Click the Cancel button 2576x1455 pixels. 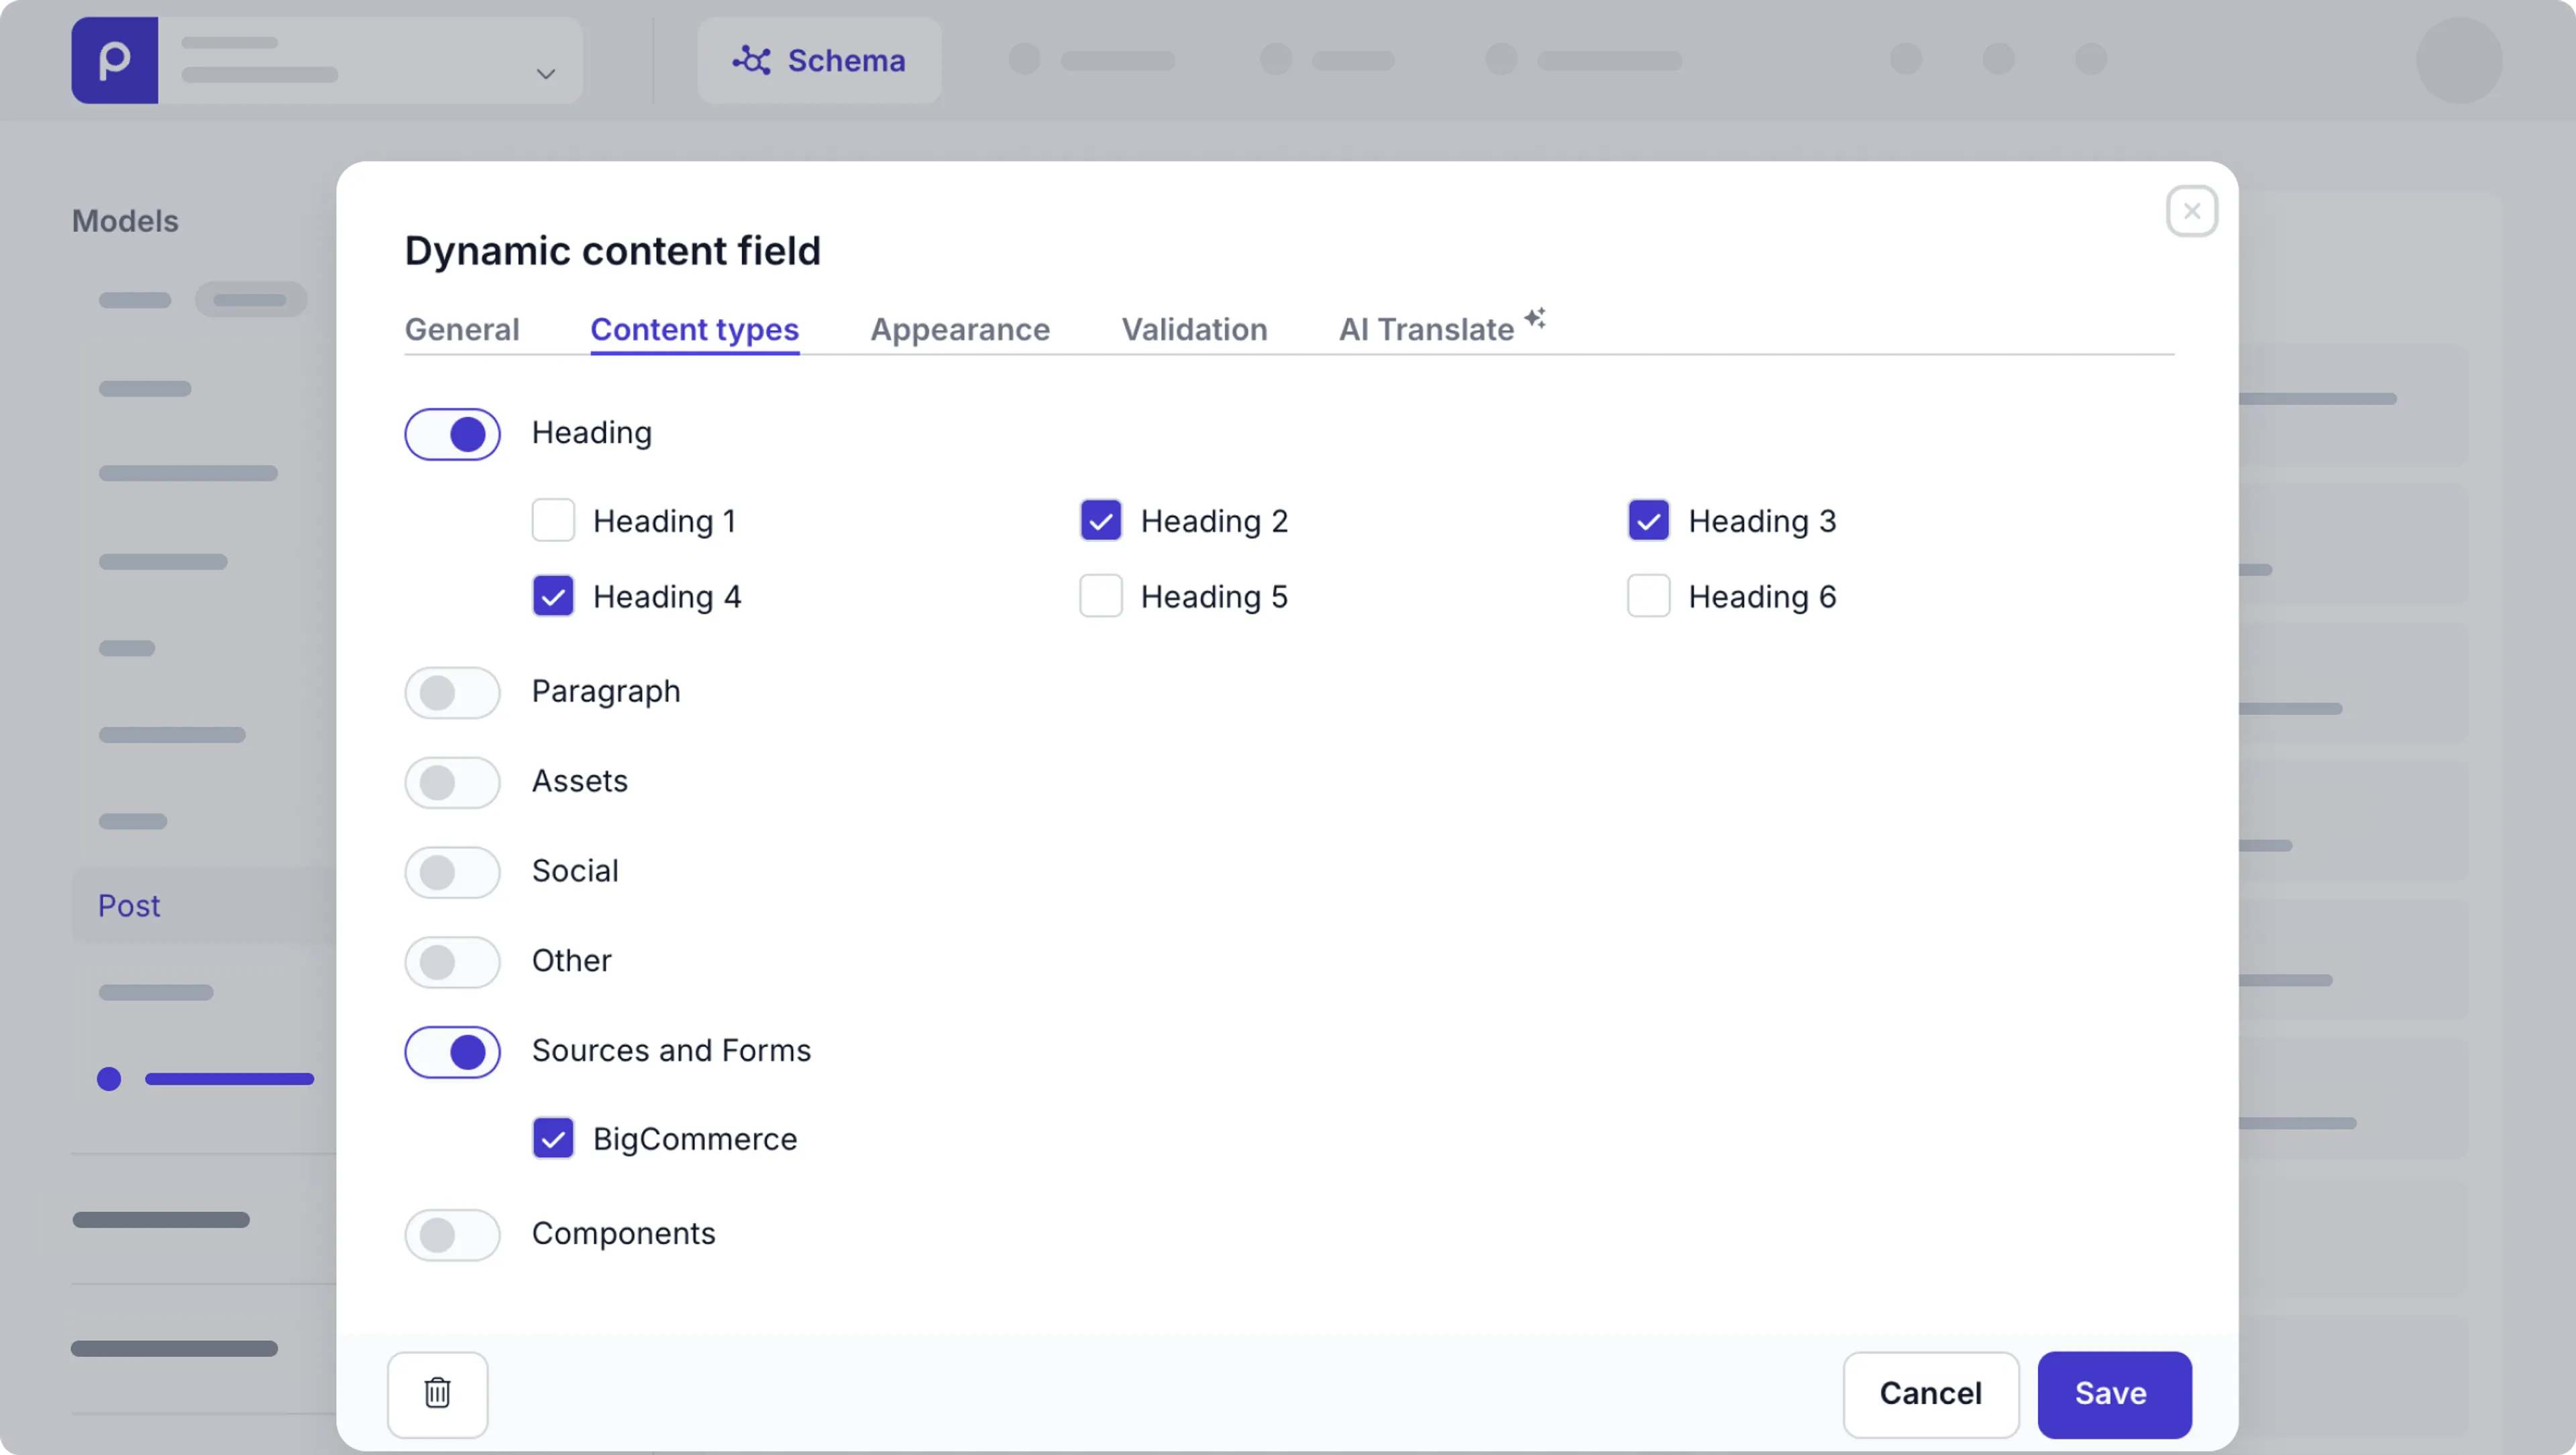[x=1930, y=1394]
